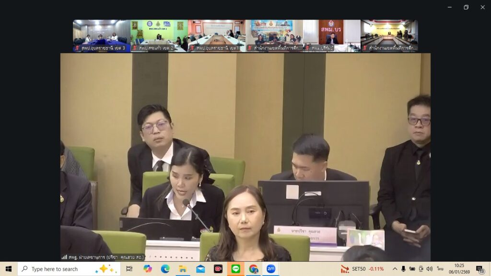
Task: Open the File Explorer taskbar icon
Action: [x=183, y=269]
